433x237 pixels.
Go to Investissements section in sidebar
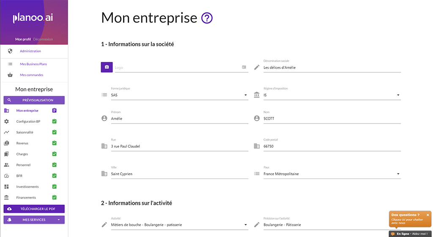tap(27, 187)
